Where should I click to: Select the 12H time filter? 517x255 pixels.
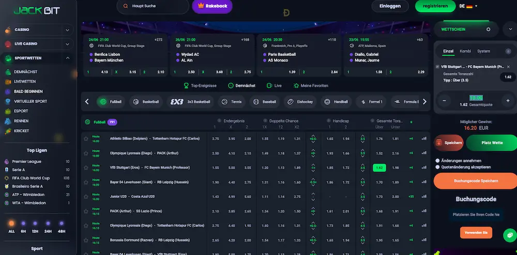[35, 227]
